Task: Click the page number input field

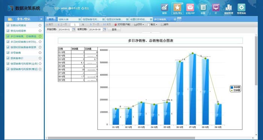Action: 75,25
